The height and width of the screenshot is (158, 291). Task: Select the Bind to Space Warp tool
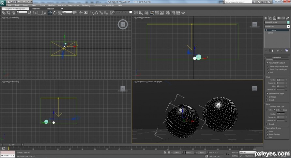pyautogui.click(x=13, y=13)
